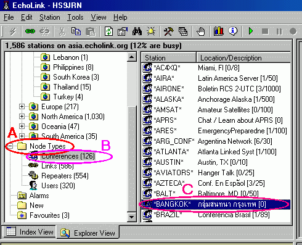This screenshot has height=245, width=302.
Task: Open the Tools menu
Action: point(75,17)
